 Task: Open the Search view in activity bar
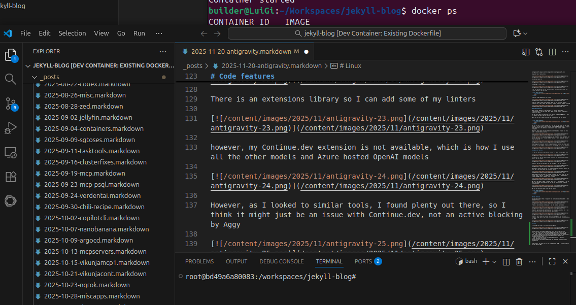11,79
